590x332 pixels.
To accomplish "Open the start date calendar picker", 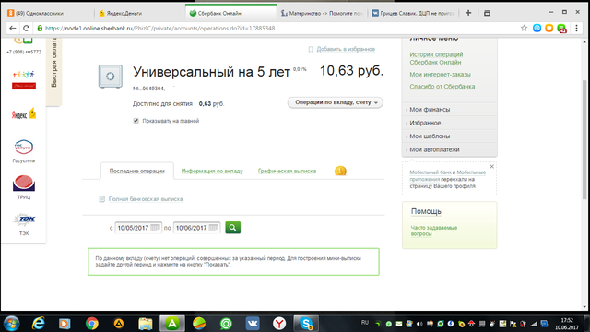I will click(155, 228).
